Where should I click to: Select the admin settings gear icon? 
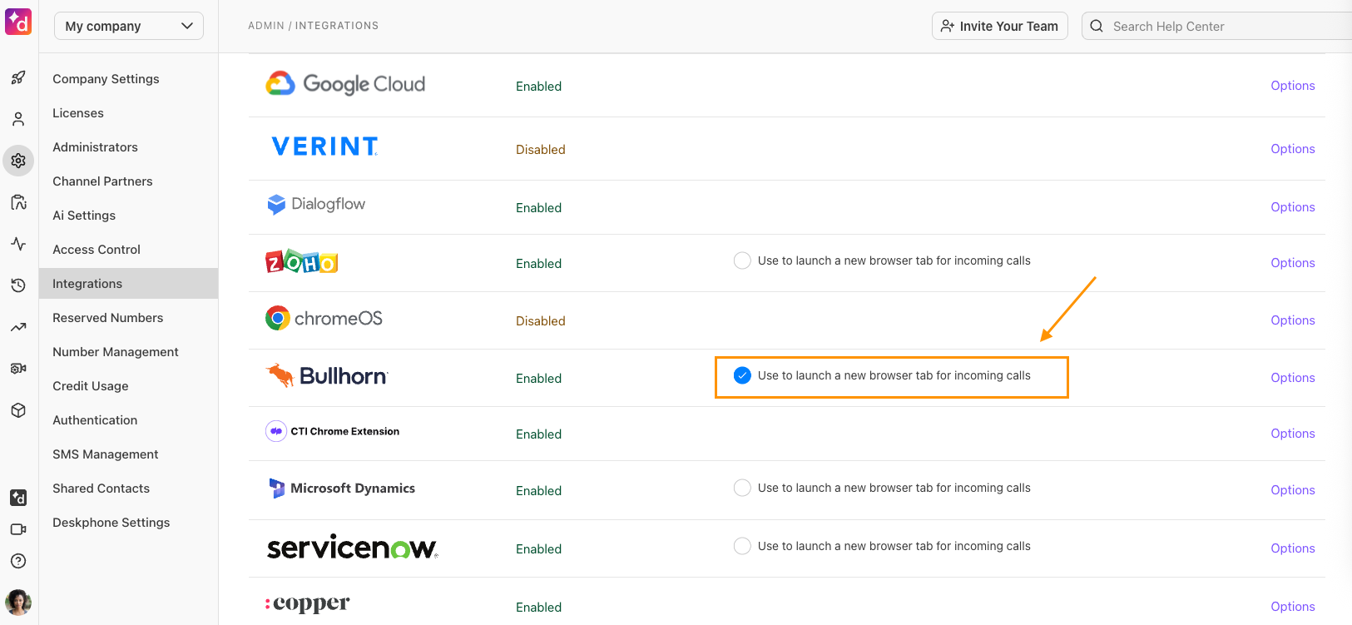pos(18,161)
